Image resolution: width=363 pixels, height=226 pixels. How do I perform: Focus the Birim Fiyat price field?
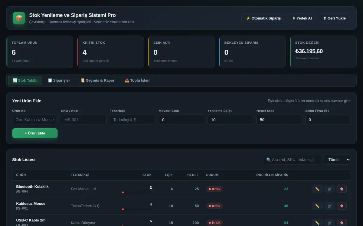click(x=328, y=120)
